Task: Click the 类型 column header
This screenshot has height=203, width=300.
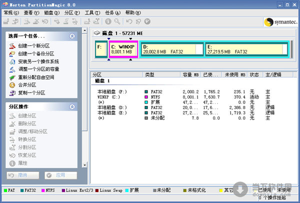Action: 161,74
